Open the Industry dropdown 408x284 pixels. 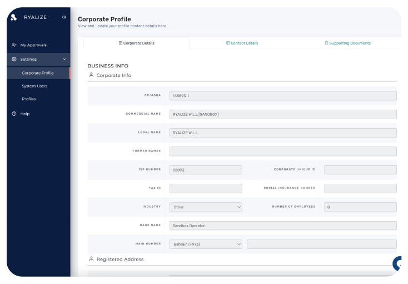[206, 207]
